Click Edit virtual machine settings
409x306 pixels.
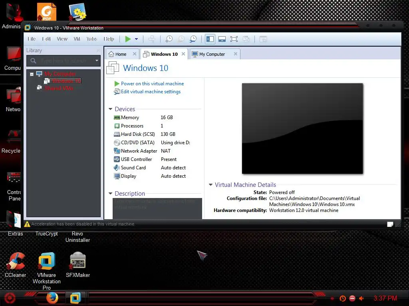[151, 92]
